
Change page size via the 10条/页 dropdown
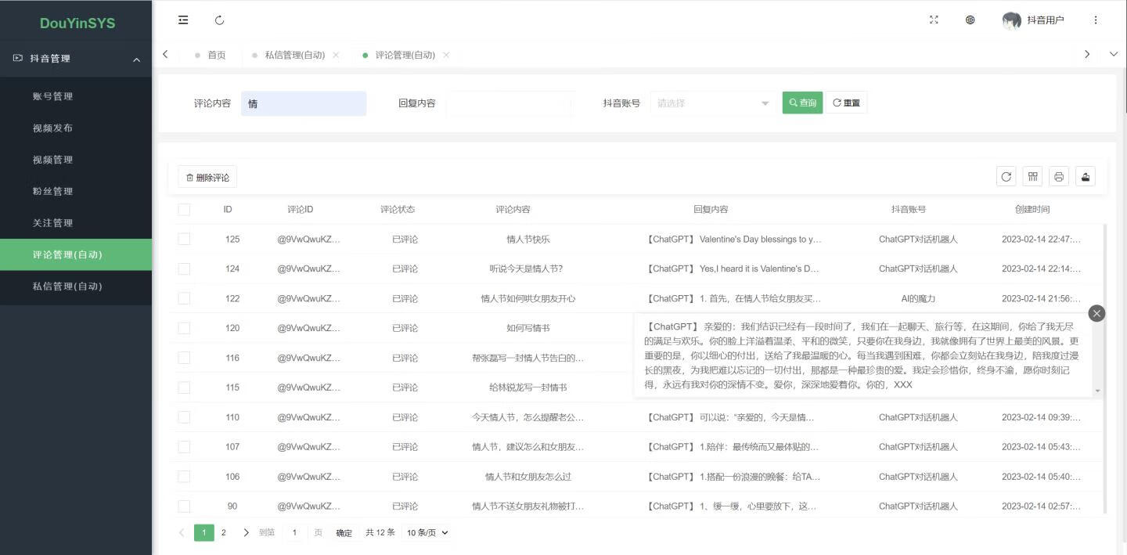426,532
